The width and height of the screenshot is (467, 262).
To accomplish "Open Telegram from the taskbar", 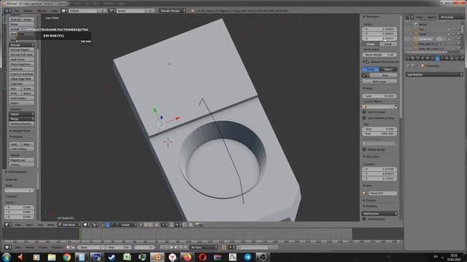I will pos(248,257).
